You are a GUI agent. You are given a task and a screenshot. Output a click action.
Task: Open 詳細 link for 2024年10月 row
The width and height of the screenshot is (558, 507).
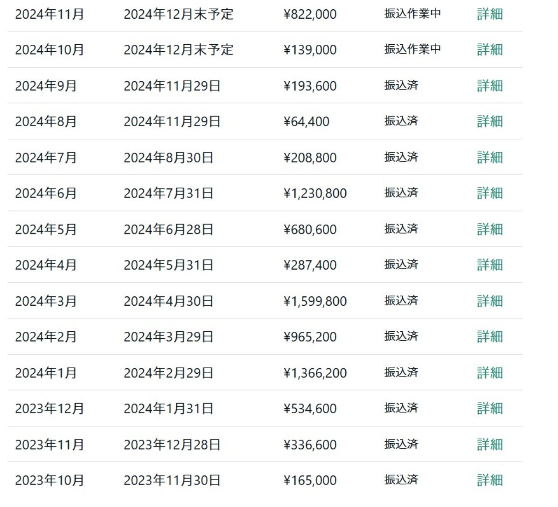490,49
